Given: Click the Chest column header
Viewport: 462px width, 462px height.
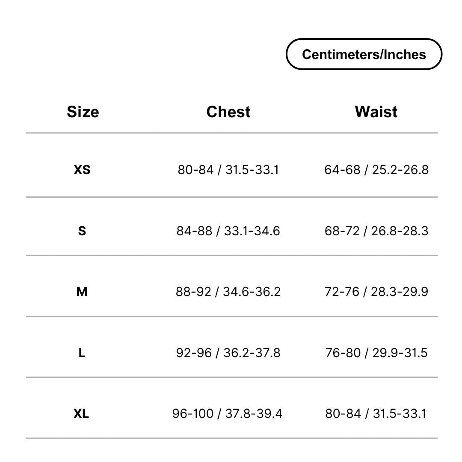Looking at the screenshot, I should click(228, 112).
